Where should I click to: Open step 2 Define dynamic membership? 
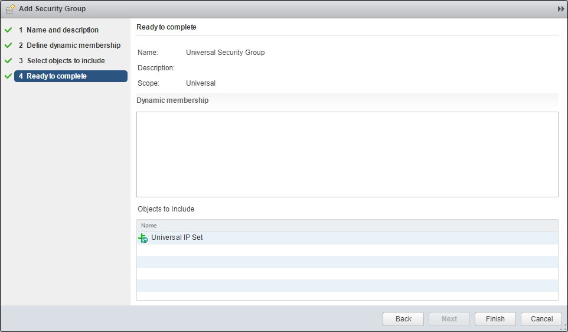[x=73, y=45]
